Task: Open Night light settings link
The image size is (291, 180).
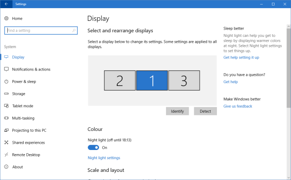Action: (104, 158)
